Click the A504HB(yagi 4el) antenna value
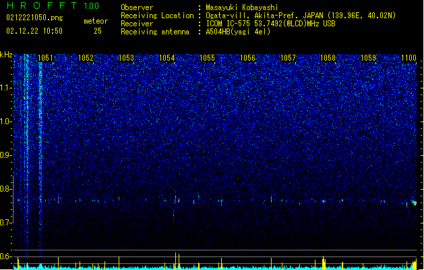 pyautogui.click(x=238, y=32)
